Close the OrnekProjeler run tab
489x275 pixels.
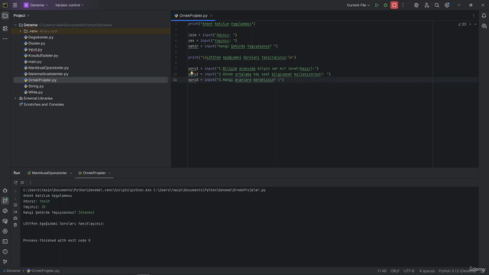pyautogui.click(x=109, y=173)
